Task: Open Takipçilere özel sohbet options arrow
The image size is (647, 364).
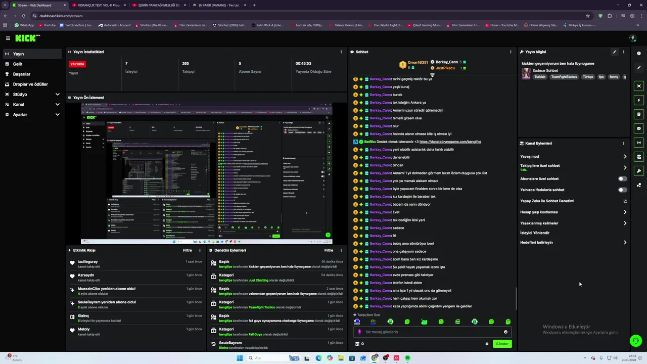Action: [625, 167]
